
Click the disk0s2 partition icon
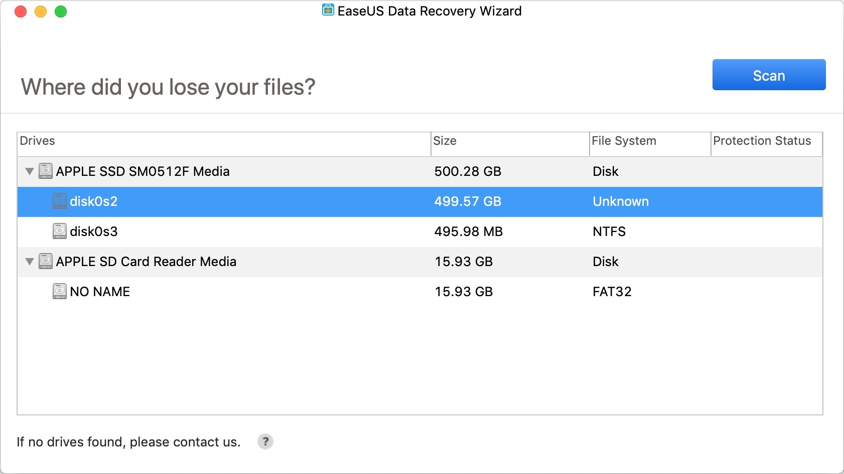[x=60, y=201]
